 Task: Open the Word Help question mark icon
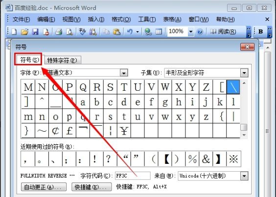[200, 32]
